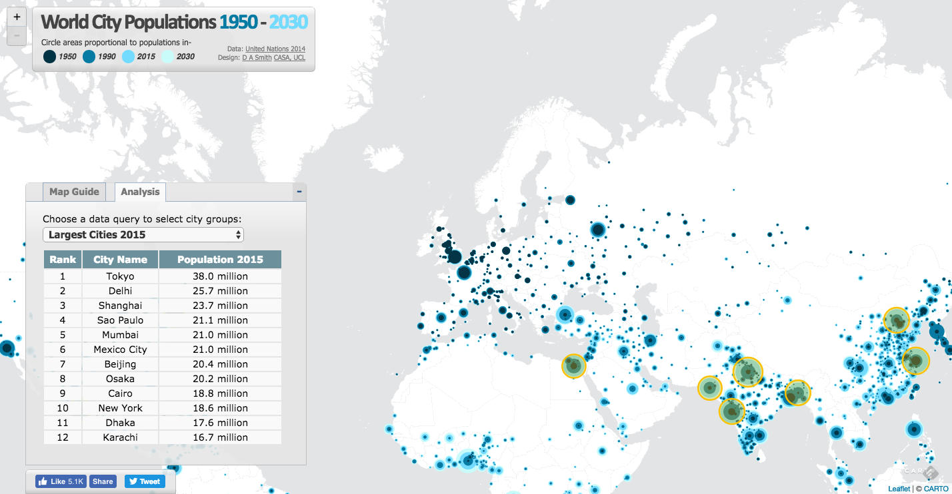Open the Leaflet attribution link
Image resolution: width=952 pixels, height=494 pixels.
point(899,488)
